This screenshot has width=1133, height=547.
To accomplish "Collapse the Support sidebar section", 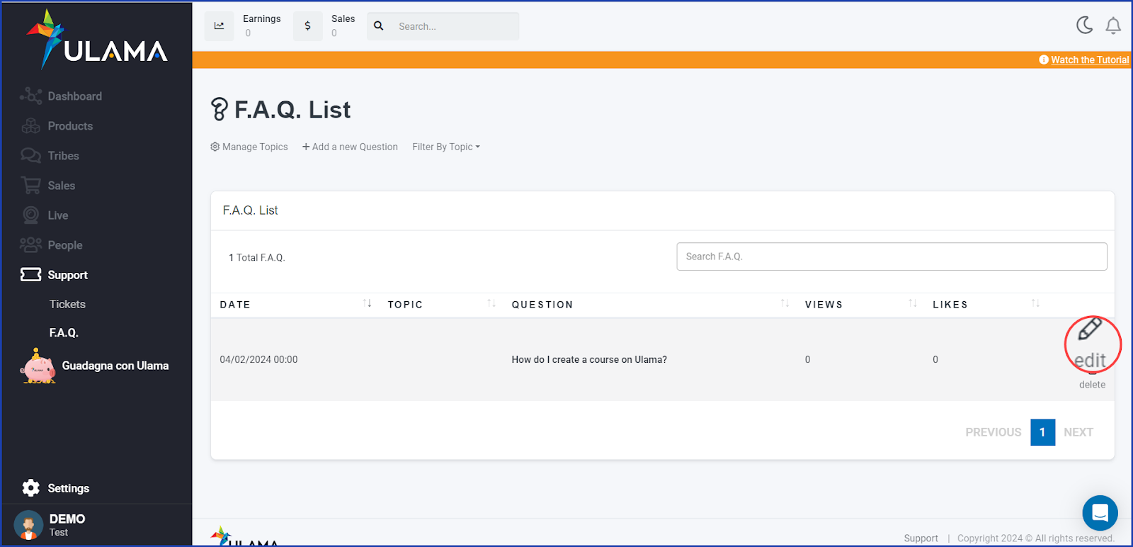I will point(55,275).
